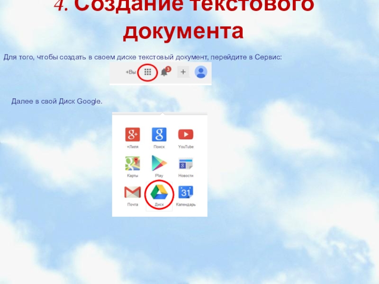Click the Календарь label text
Viewport: 379px width, 284px height.
tap(186, 204)
